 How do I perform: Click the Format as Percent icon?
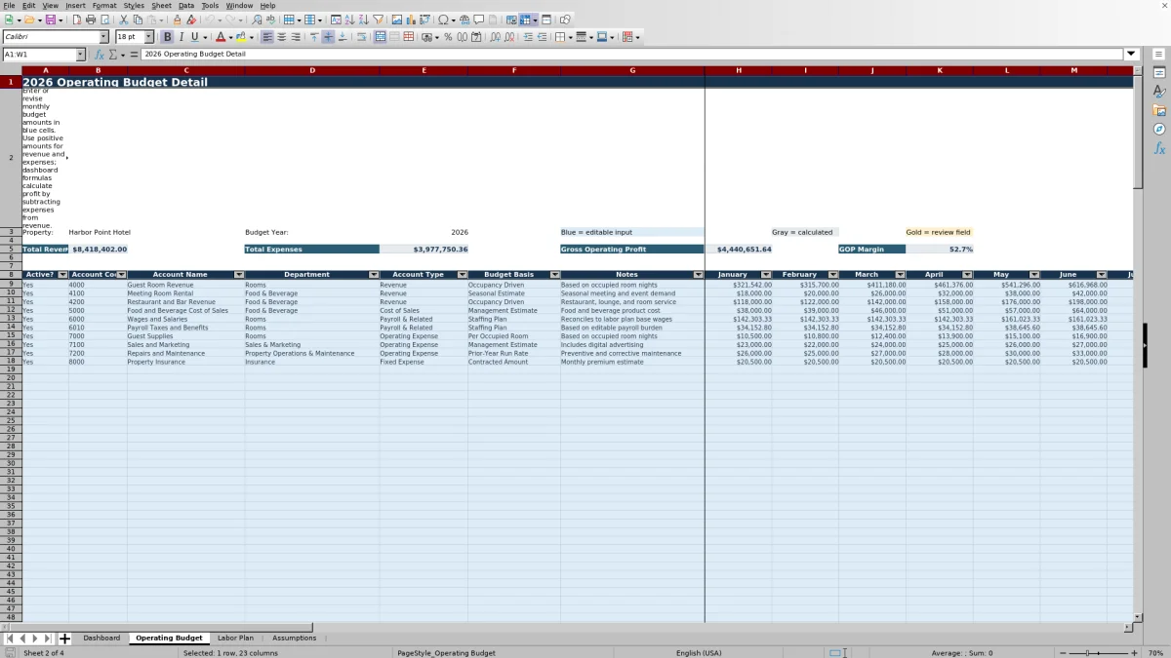(x=448, y=37)
